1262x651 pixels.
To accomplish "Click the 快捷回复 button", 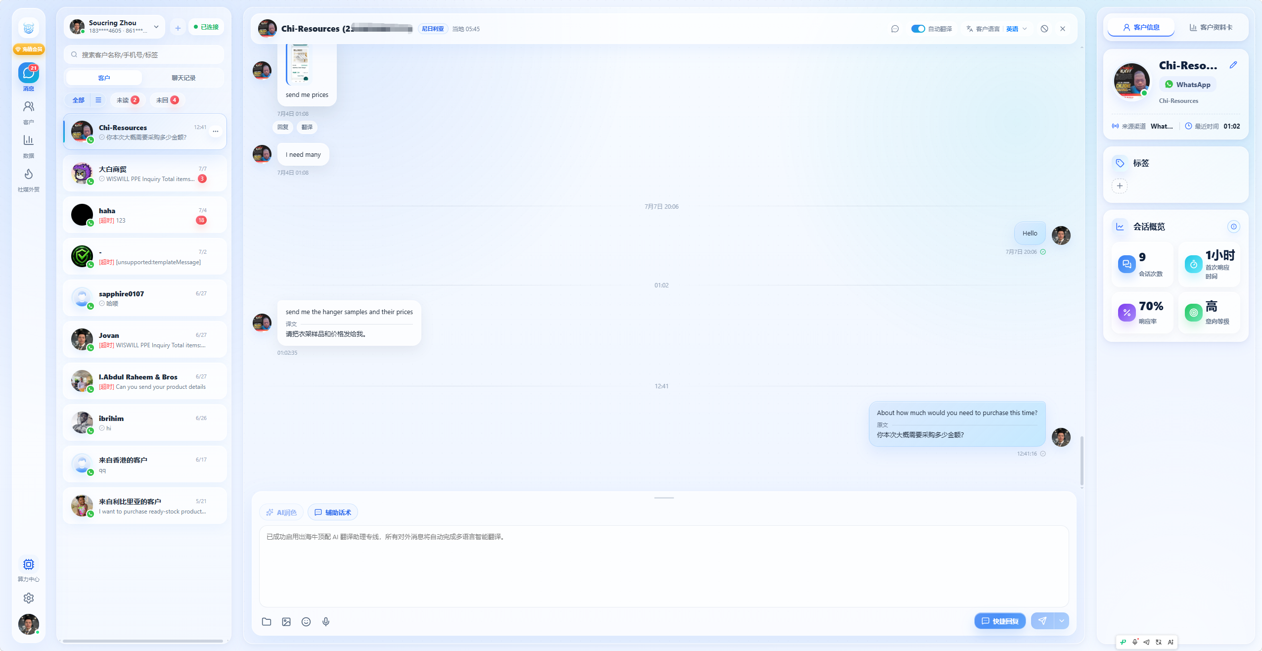I will (x=1000, y=621).
